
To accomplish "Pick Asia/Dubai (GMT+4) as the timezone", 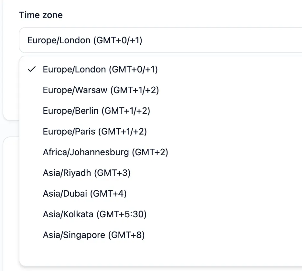I will coord(84,194).
